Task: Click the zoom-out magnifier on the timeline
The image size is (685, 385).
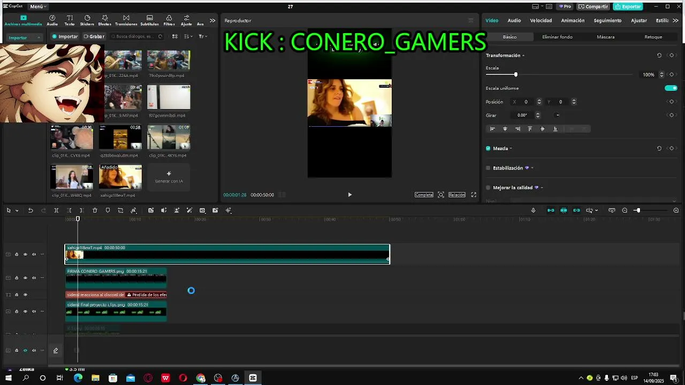Action: 625,210
